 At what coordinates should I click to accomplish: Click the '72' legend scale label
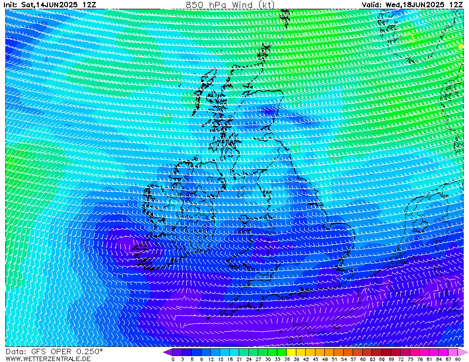(x=401, y=359)
